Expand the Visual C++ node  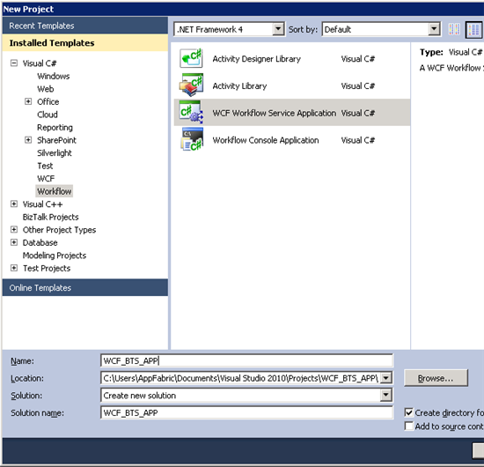pyautogui.click(x=14, y=204)
